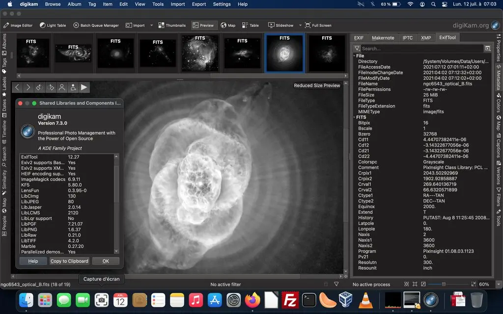Start the Slideshow
This screenshot has height=314, width=503.
[281, 26]
